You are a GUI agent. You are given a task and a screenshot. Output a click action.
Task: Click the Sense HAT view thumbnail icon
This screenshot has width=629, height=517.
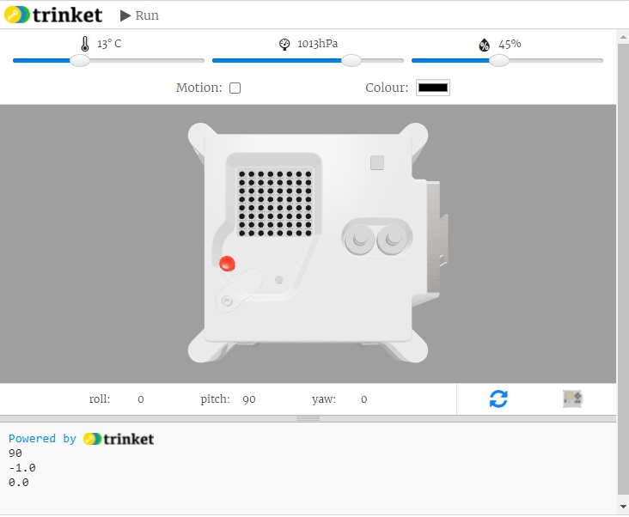click(x=572, y=399)
